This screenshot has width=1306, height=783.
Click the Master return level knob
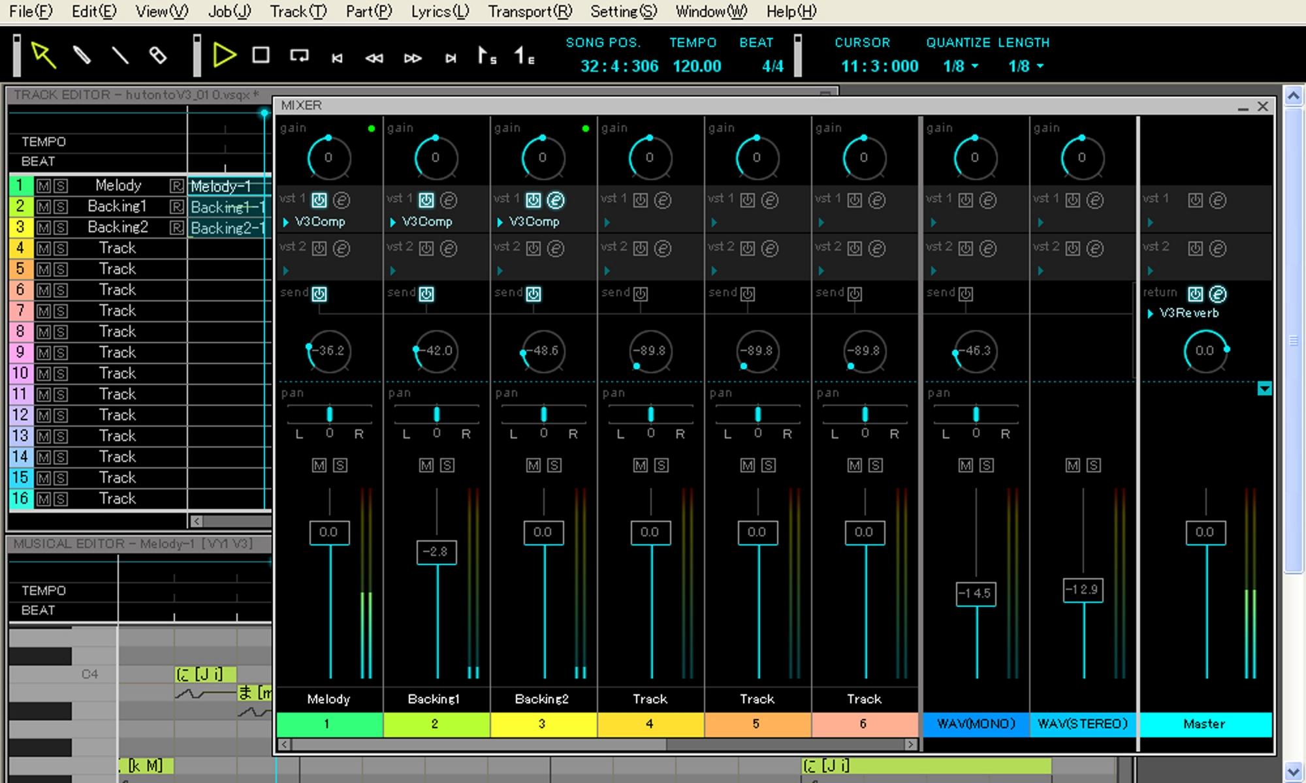click(1205, 351)
